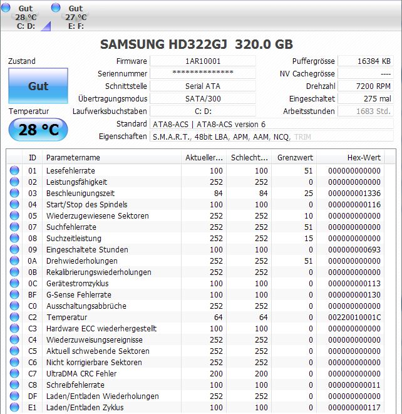Click the Firmware field 1AR10001
Viewport: 402px width, 414px height.
point(203,61)
